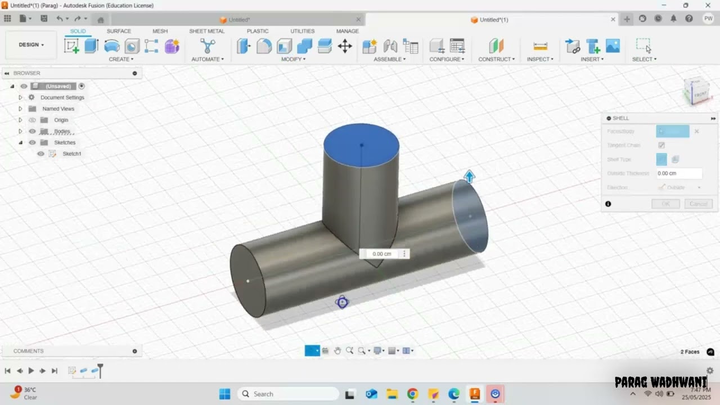
Task: Open the ASSEMBLE dropdown menu
Action: tap(390, 59)
